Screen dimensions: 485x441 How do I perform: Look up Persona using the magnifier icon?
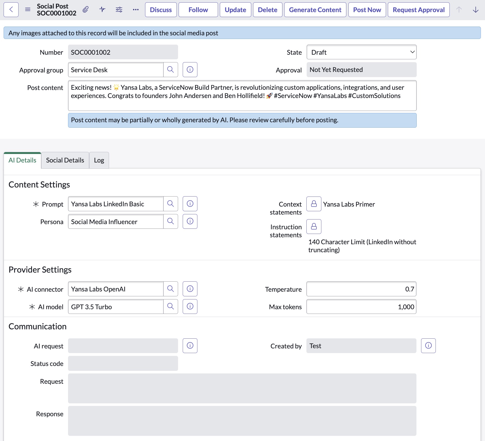coord(171,221)
